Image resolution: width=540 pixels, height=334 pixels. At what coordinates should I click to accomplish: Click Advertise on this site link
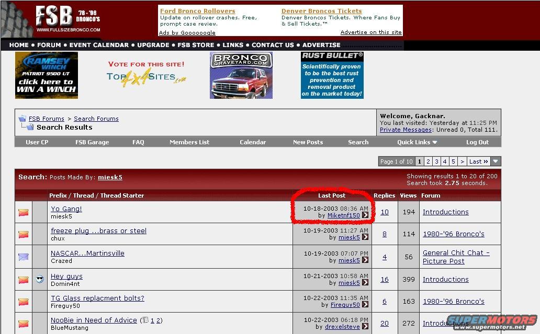click(x=371, y=32)
